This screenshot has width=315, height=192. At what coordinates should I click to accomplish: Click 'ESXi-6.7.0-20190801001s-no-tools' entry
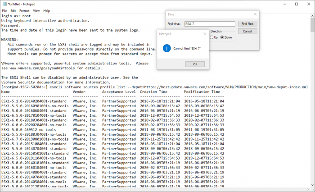click(35, 139)
